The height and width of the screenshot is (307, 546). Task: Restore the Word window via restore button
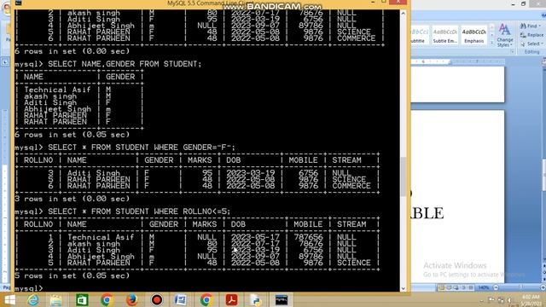523,3
